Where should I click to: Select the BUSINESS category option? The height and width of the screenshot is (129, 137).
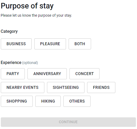point(16,44)
